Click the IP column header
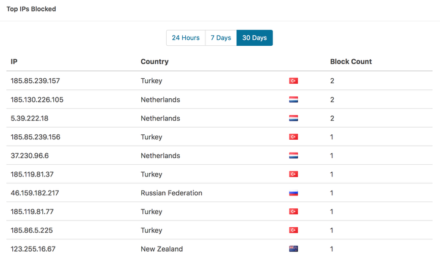The height and width of the screenshot is (265, 440). [14, 62]
